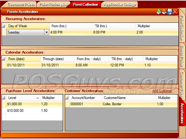Click the Add Customer link

pos(162,91)
